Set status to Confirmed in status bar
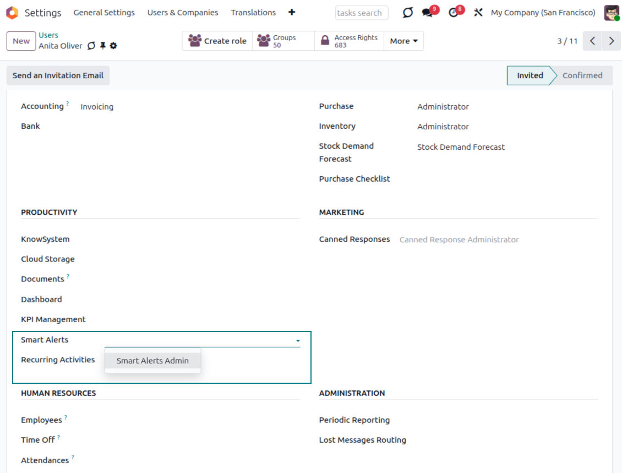 [582, 75]
